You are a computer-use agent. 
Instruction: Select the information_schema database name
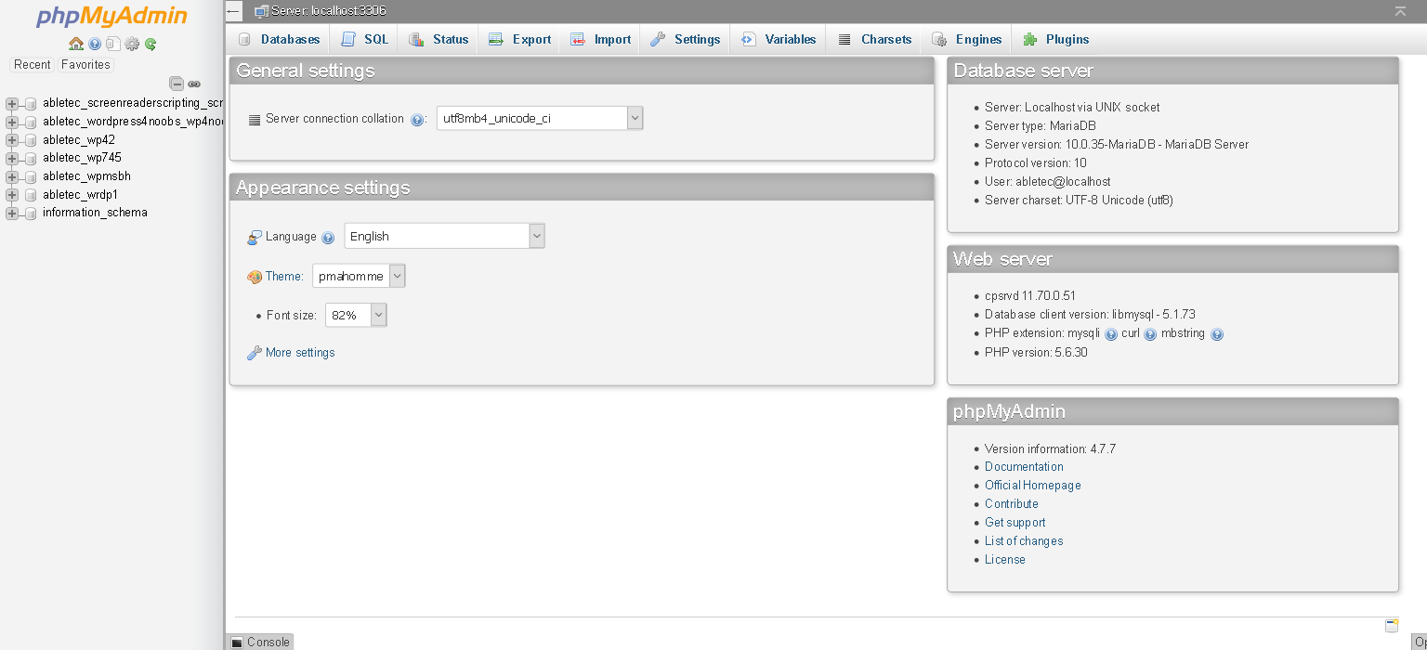tap(95, 213)
